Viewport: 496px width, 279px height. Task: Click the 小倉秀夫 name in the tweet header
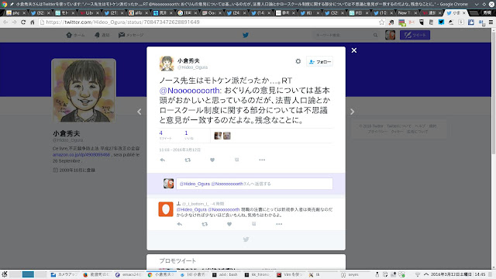coord(188,60)
